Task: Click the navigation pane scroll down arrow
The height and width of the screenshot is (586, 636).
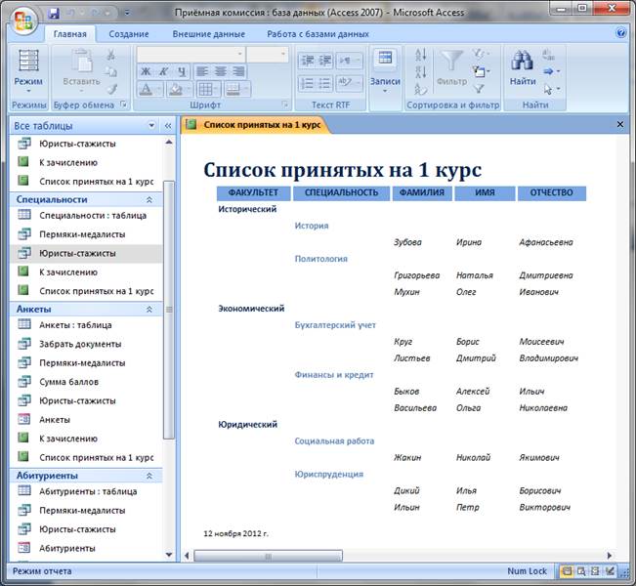Action: click(169, 555)
